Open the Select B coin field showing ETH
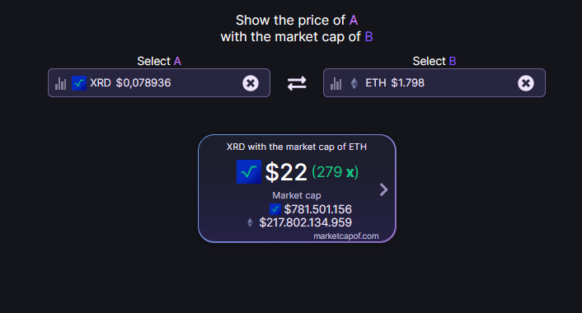This screenshot has height=313, width=582. pos(434,82)
